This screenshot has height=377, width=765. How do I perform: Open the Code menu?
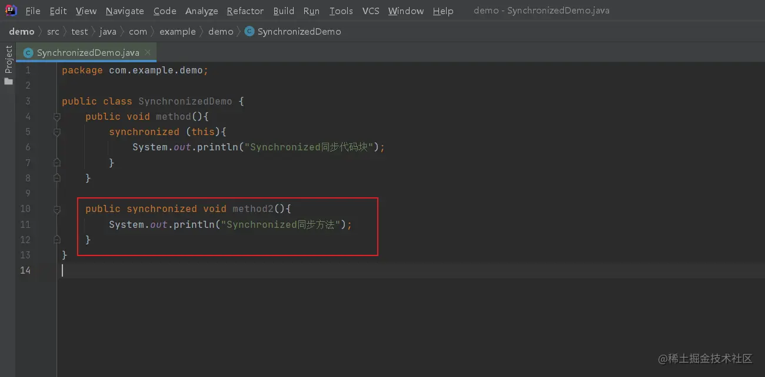(165, 11)
